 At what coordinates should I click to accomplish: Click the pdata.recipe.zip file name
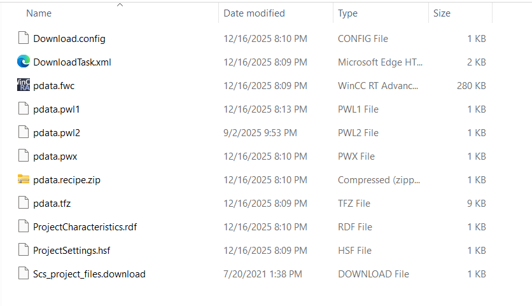[67, 180]
